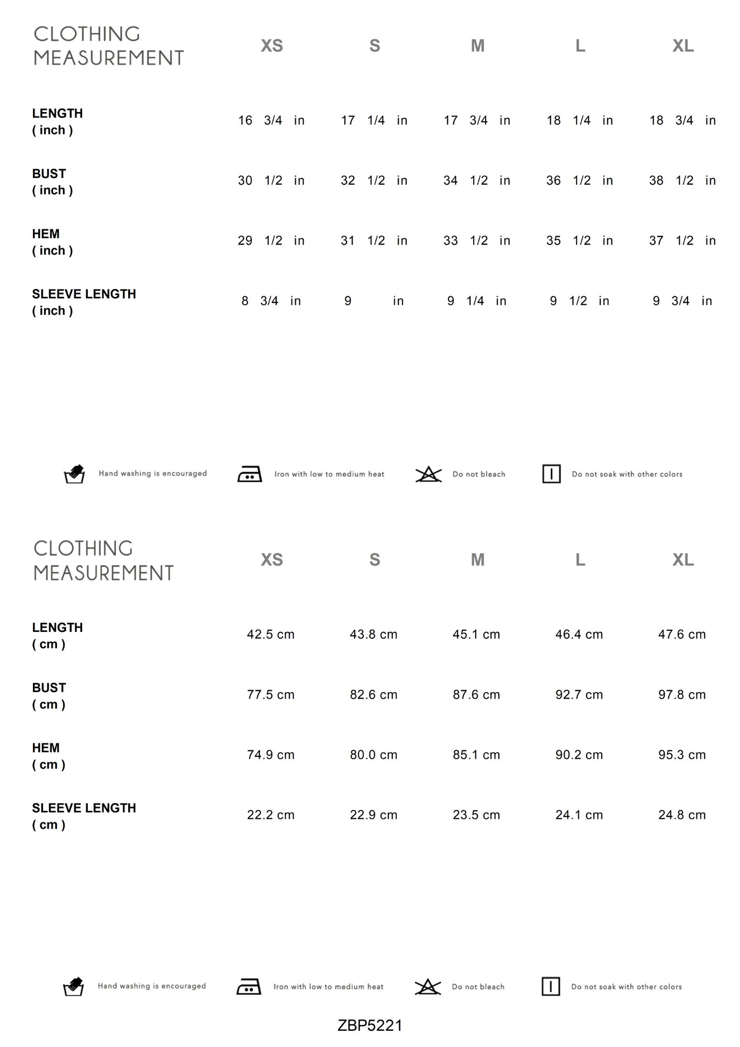740x1047 pixels.
Task: Click the do-not-bleach triangle icon below the inch chart
Action: point(429,474)
